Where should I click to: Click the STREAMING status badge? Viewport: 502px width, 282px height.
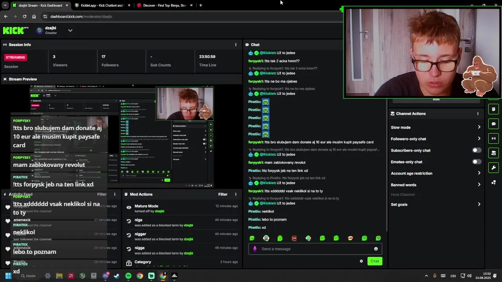[15, 57]
